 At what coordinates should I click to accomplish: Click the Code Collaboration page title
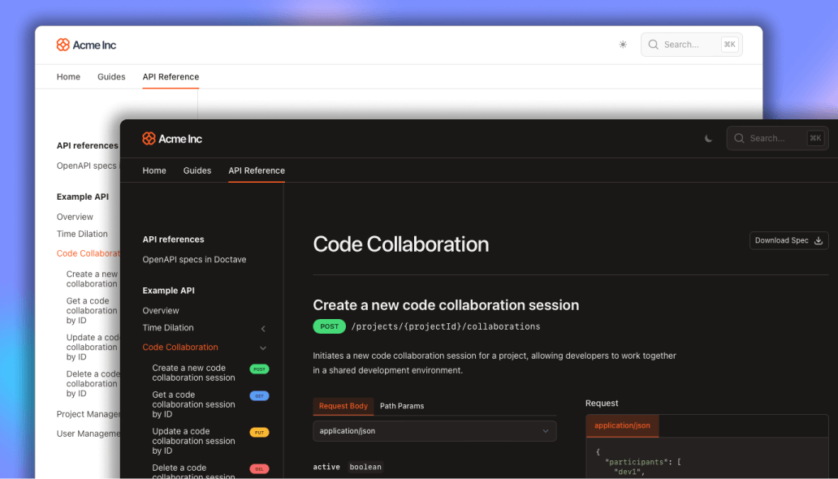click(401, 244)
